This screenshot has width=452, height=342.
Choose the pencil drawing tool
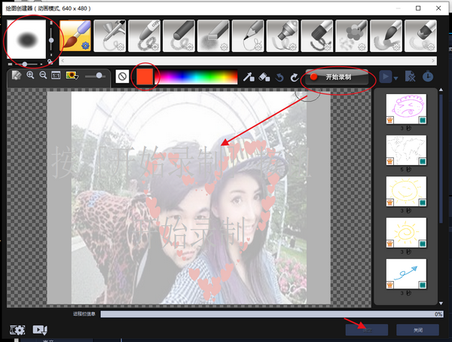[248, 35]
